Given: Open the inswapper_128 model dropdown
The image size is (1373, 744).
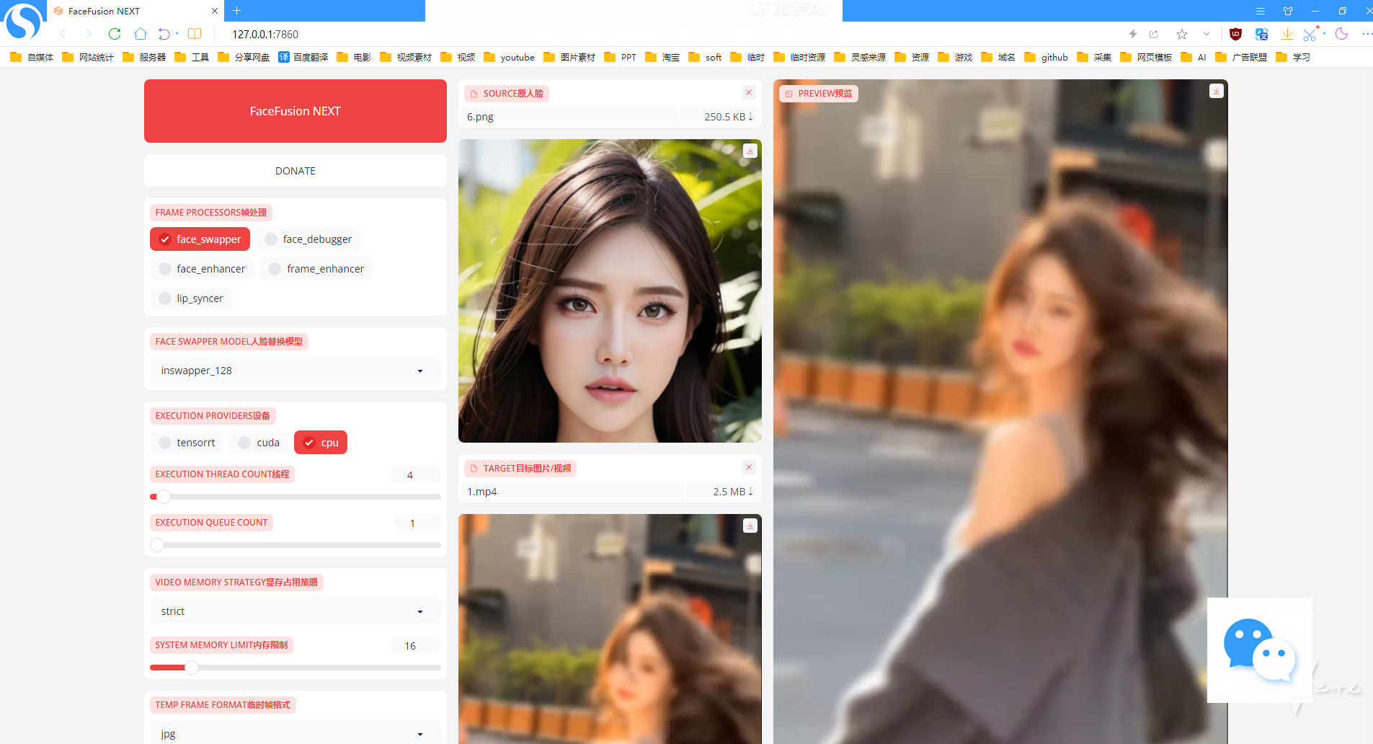Looking at the screenshot, I should [x=296, y=371].
